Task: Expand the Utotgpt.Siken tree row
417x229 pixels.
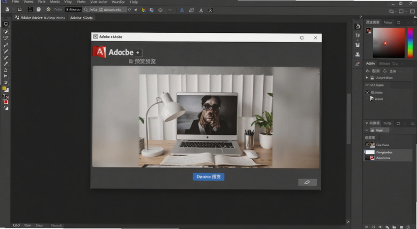Action: (367, 78)
